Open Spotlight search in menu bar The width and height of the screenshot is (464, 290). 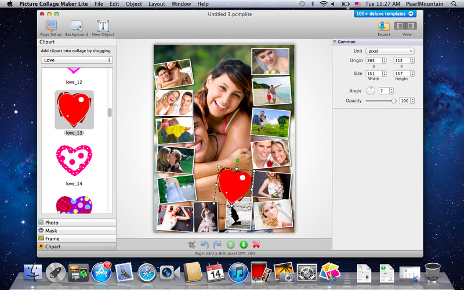[x=454, y=4]
